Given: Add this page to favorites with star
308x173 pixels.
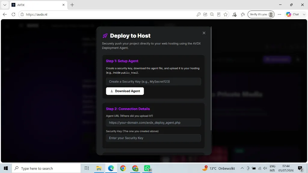Looking at the screenshot, I should (226, 14).
